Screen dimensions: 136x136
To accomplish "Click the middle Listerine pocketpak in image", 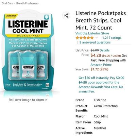I will click(28, 65).
